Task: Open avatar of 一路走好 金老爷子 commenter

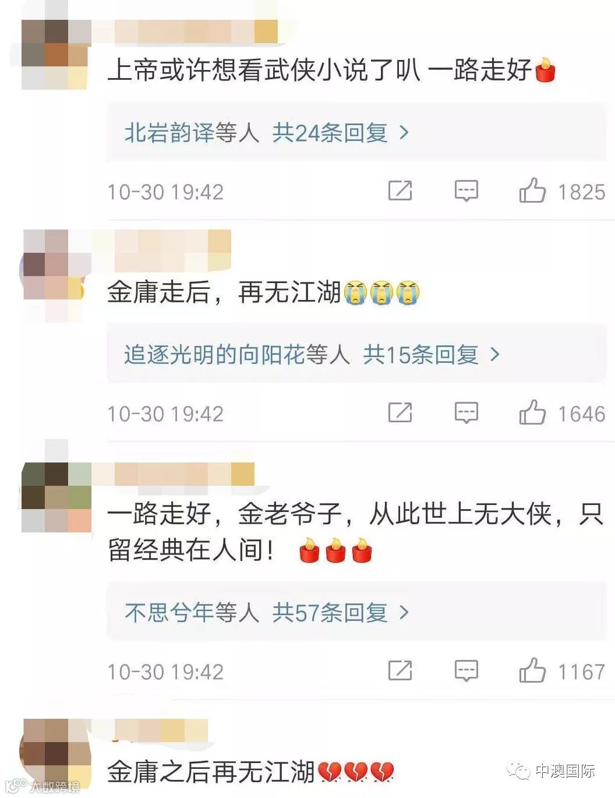Action: pos(56,497)
